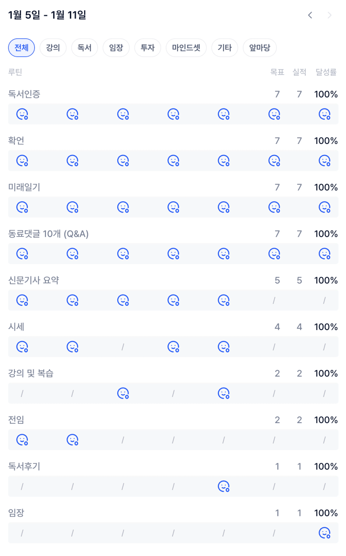Screen dimensions: 346x556
Task: Click the single smiley in bottom 임장 row
Action: pos(324,533)
